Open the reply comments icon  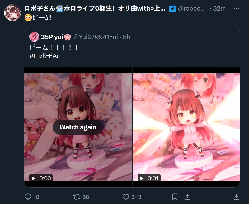(x=28, y=197)
